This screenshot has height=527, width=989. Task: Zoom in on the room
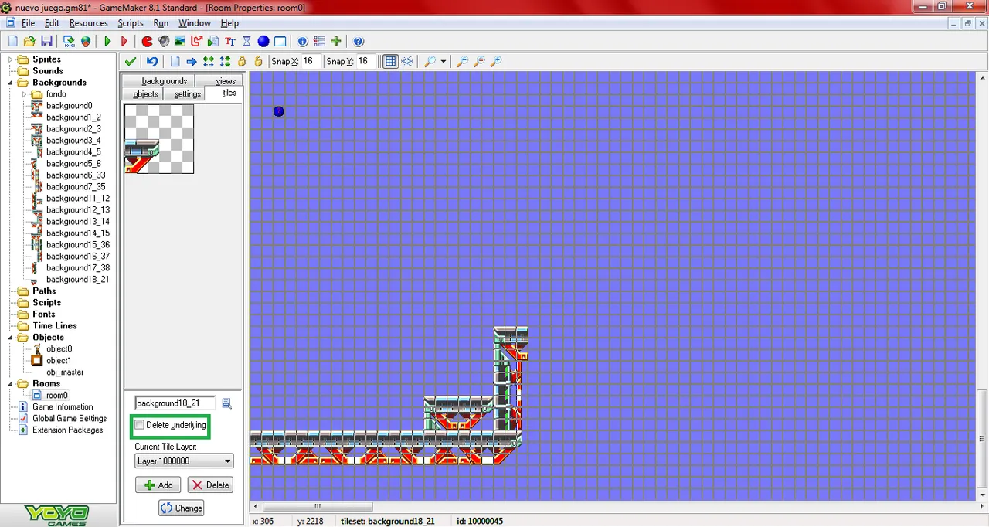496,61
